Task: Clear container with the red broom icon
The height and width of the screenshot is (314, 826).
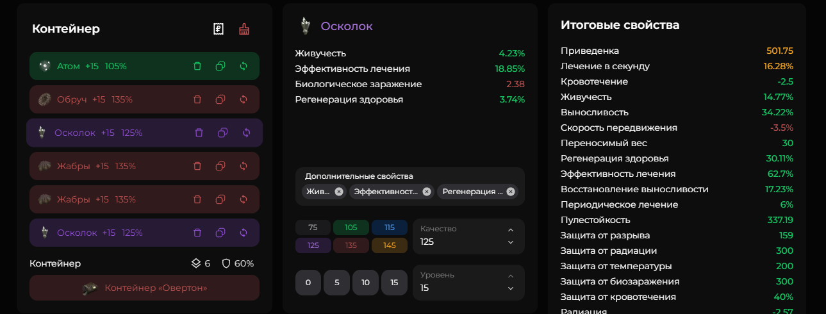Action: pyautogui.click(x=244, y=29)
